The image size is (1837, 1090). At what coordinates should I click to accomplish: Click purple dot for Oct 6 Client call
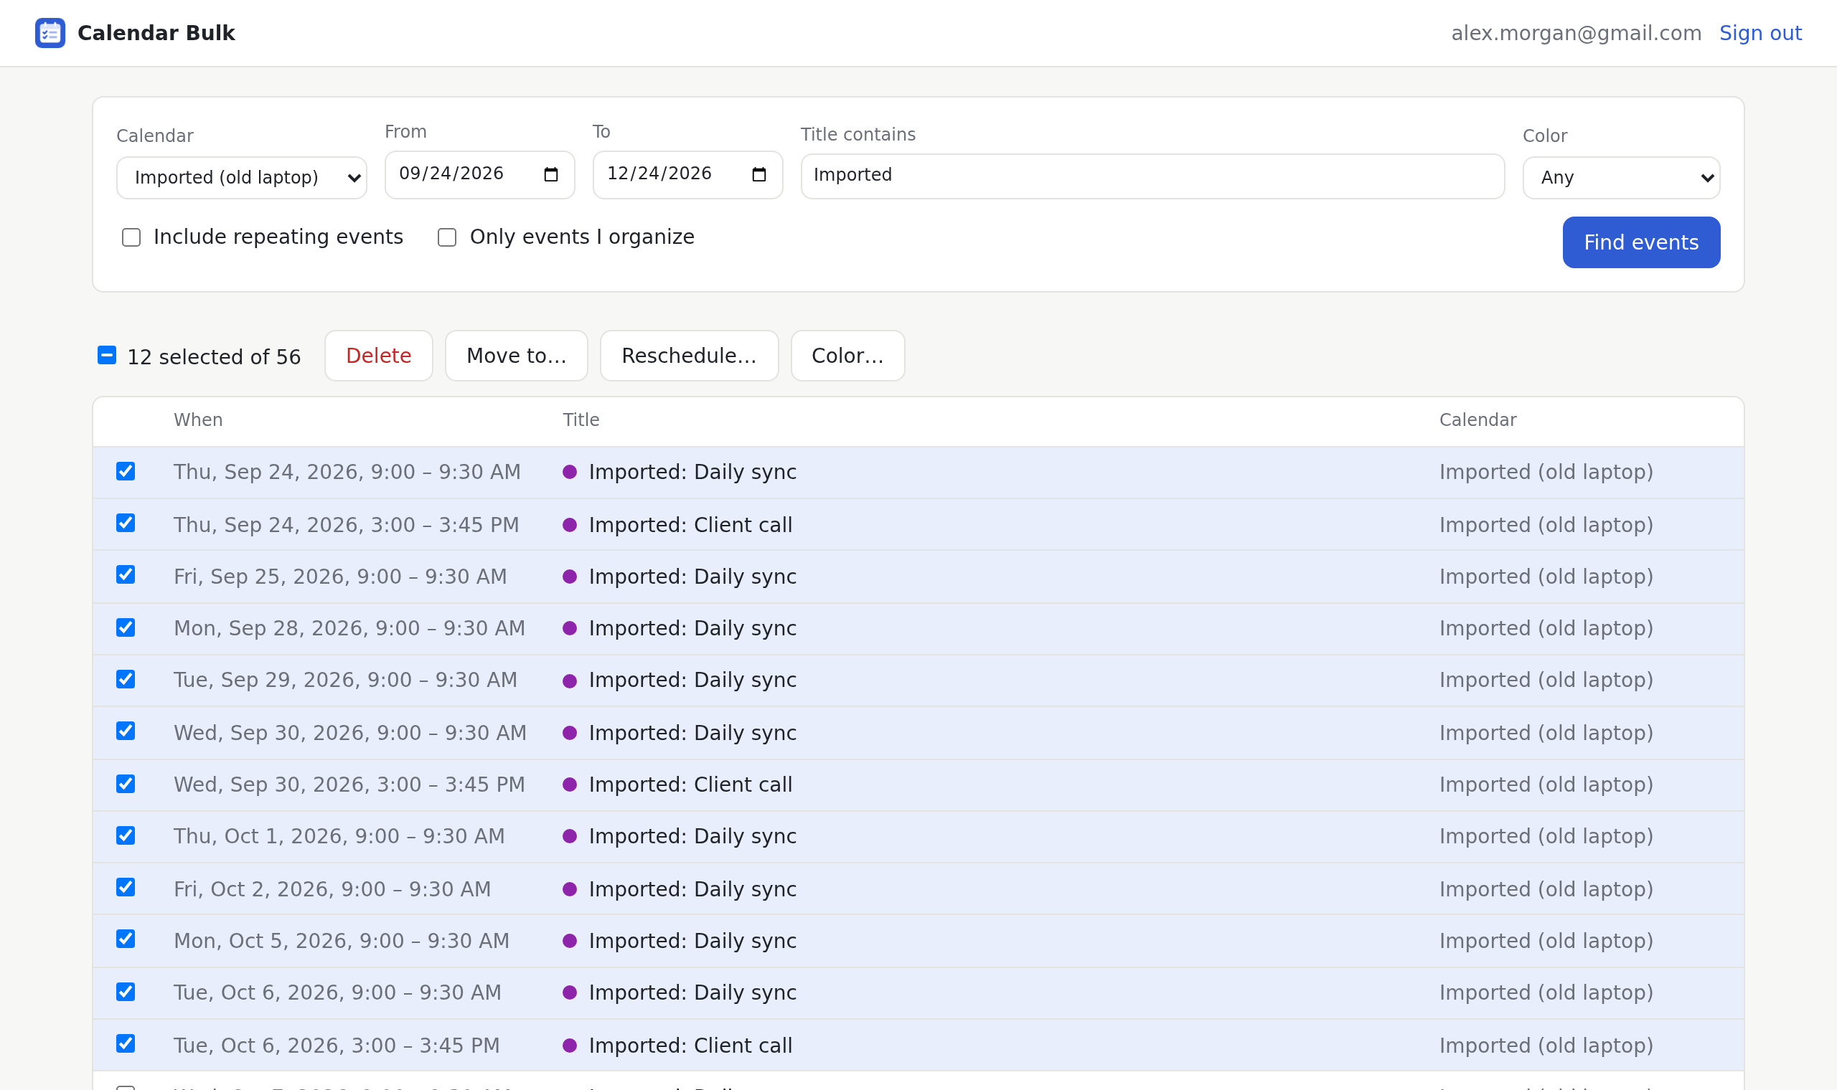[x=570, y=1046]
